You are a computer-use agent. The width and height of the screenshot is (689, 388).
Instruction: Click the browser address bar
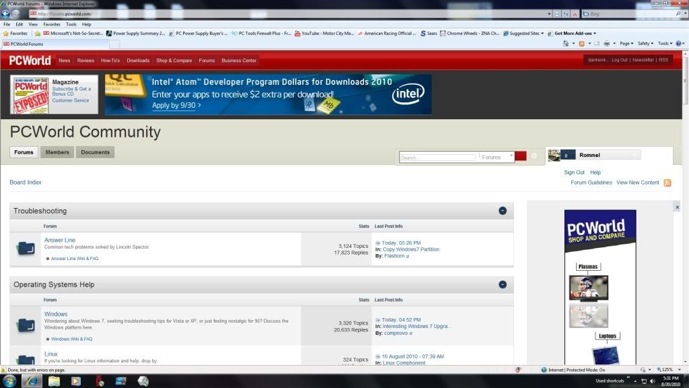coord(288,14)
